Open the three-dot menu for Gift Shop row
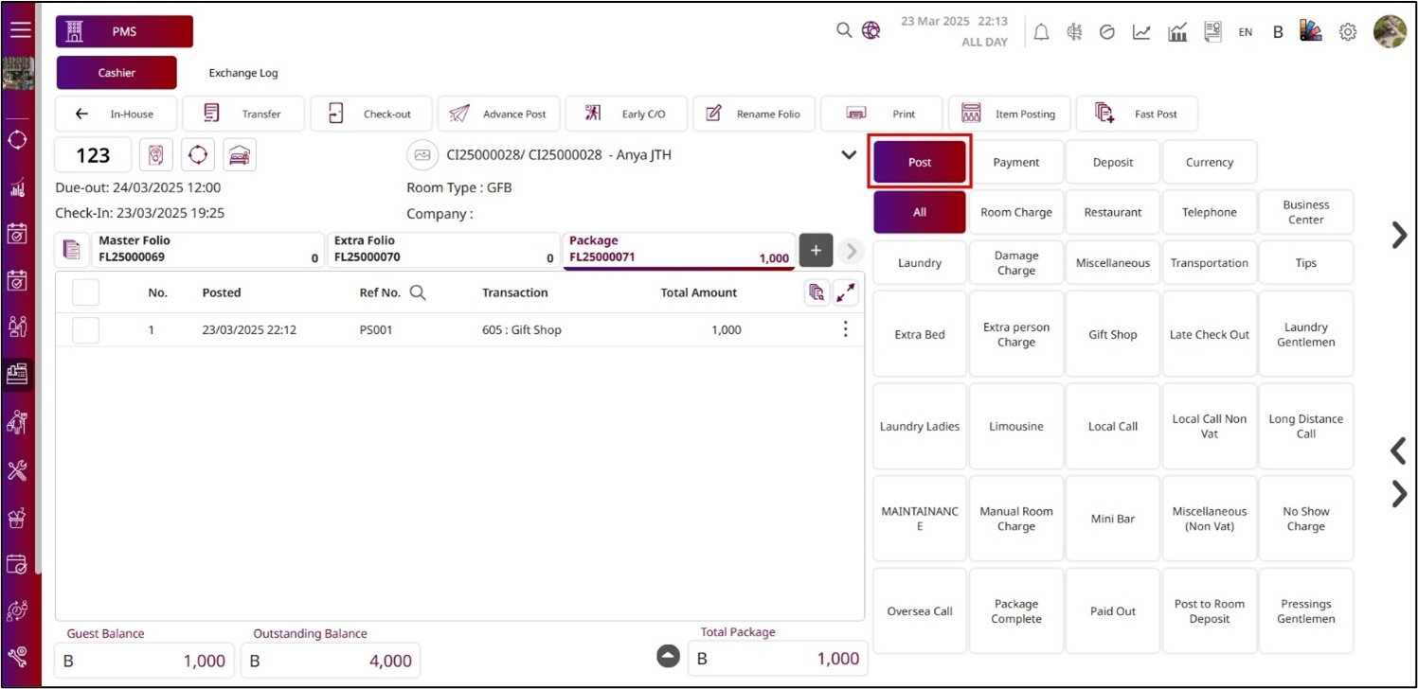1418x689 pixels. point(845,329)
